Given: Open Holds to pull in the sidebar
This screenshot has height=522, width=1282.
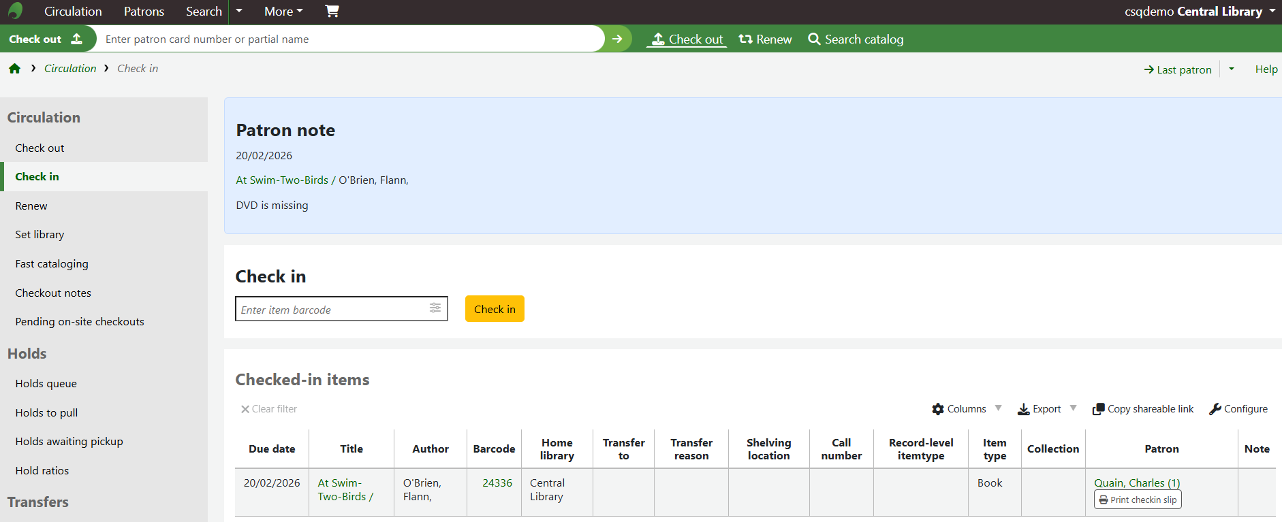Looking at the screenshot, I should [x=104, y=412].
